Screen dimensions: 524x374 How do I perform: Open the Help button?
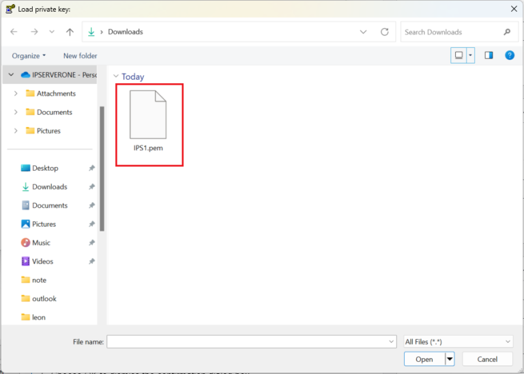coord(509,55)
